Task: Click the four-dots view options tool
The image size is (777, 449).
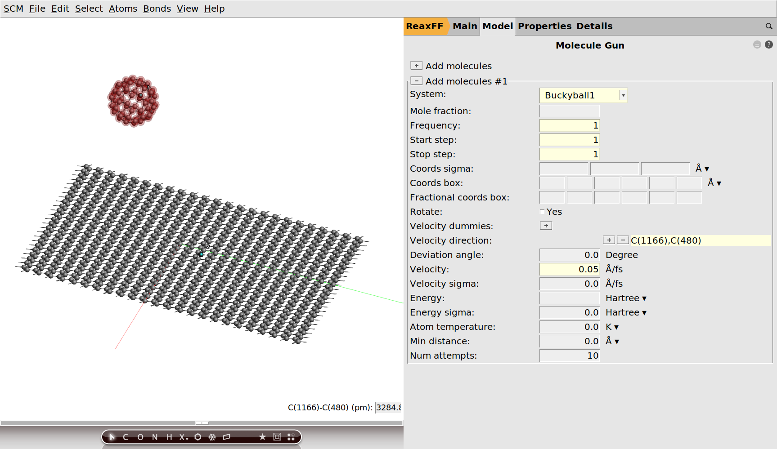Action: click(x=291, y=437)
